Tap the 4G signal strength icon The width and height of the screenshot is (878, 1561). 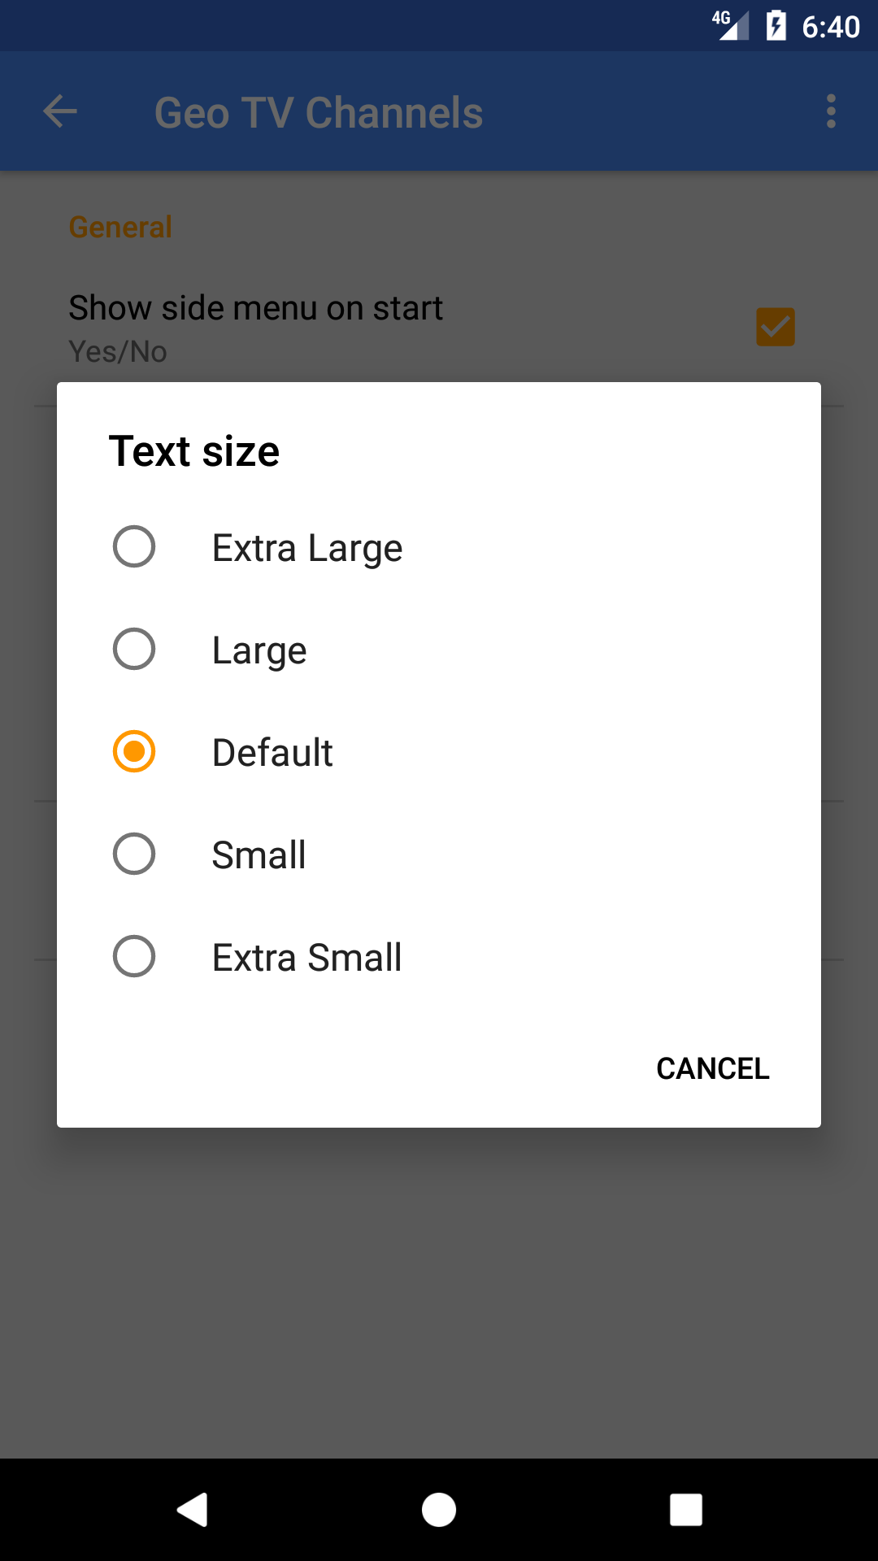coord(732,26)
